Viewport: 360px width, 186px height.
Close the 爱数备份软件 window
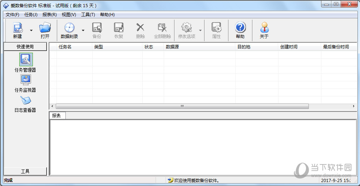point(350,4)
